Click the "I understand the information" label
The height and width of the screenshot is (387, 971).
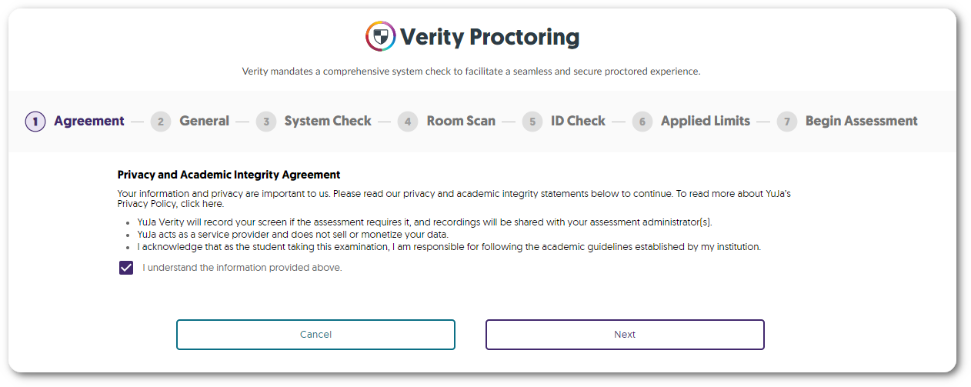click(x=242, y=268)
